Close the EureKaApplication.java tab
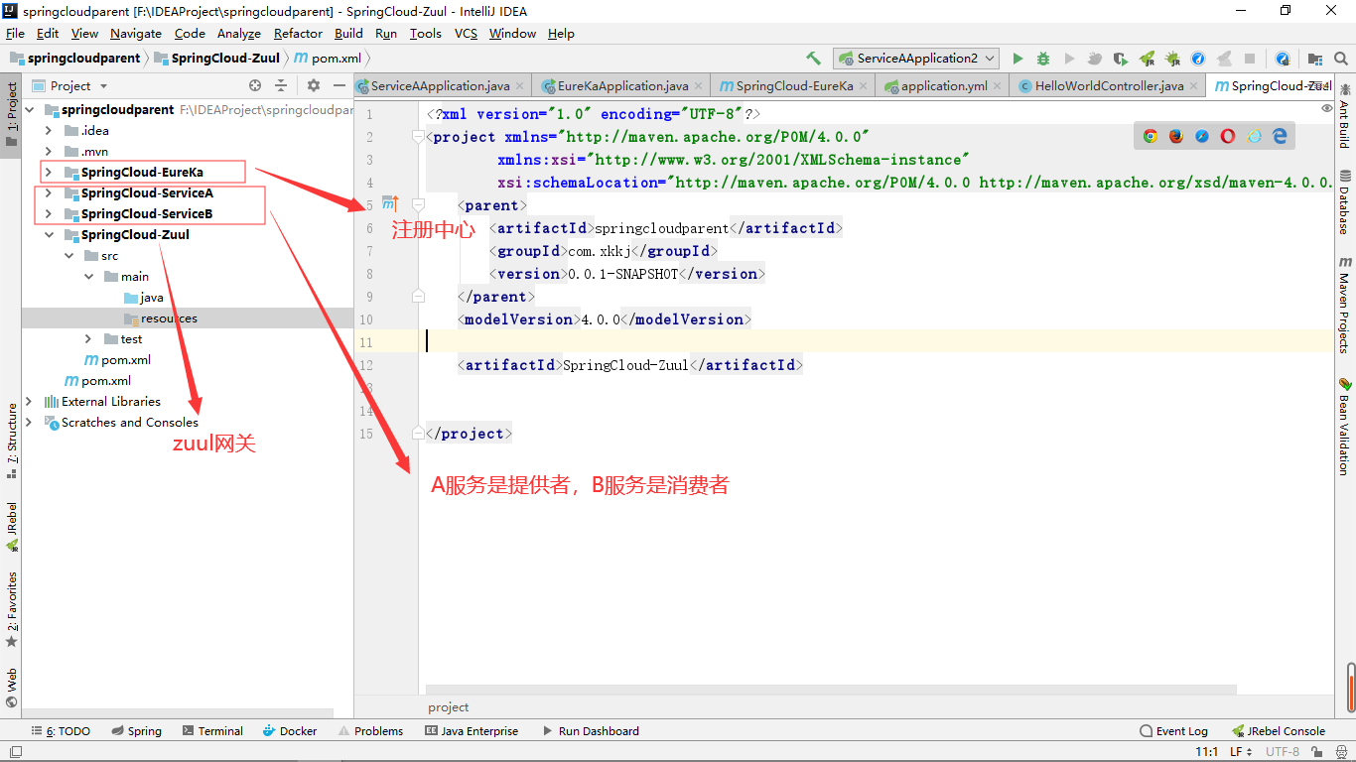The image size is (1356, 762). click(x=699, y=86)
